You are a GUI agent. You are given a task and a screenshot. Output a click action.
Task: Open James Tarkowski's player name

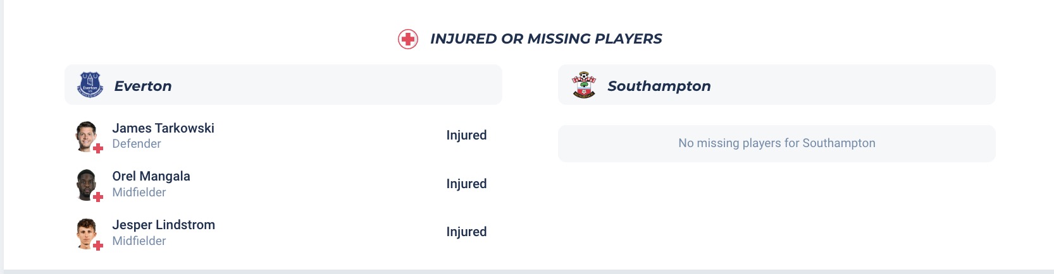click(x=163, y=128)
